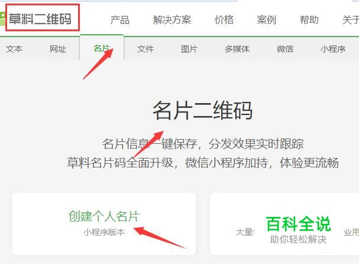Open the 关于 menu item

[x=351, y=20]
